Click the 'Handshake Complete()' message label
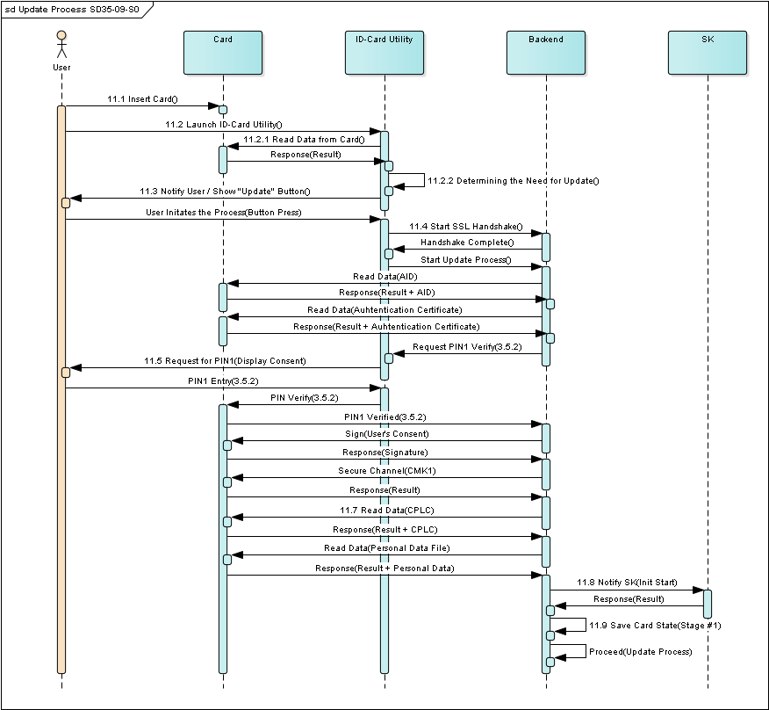 tap(467, 243)
